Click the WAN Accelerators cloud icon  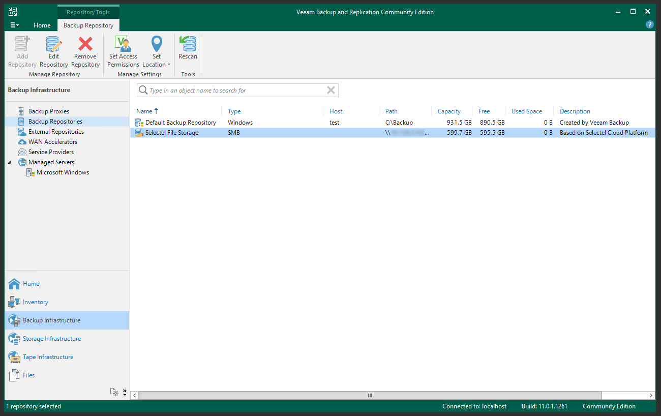pos(22,142)
